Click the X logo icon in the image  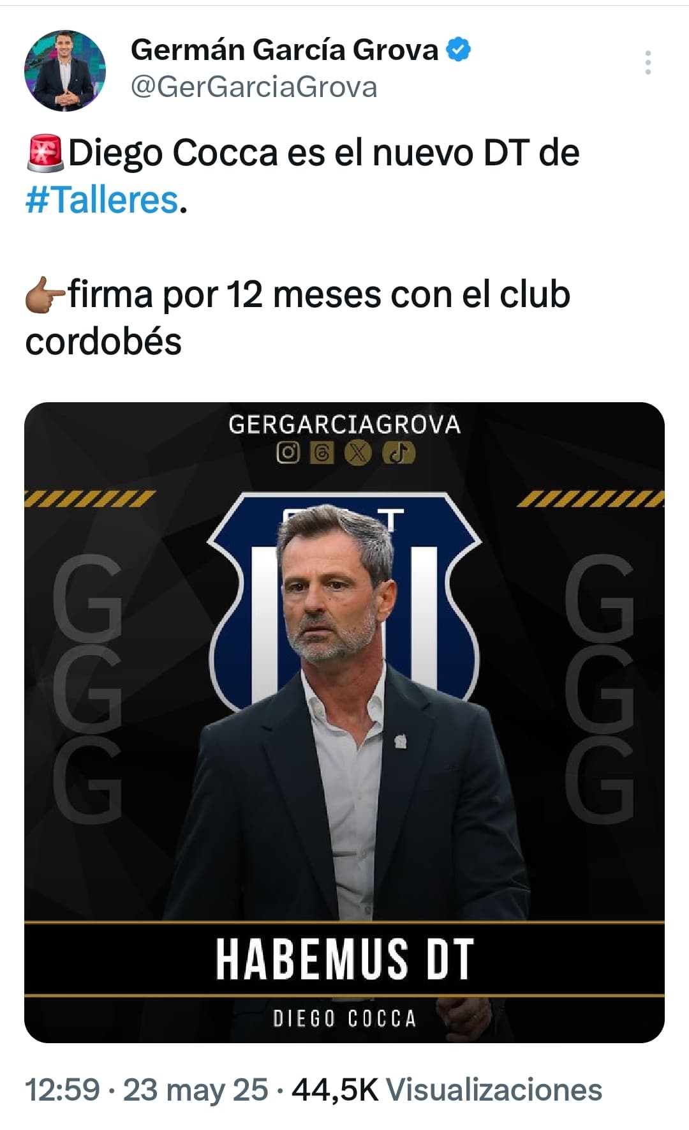point(359,453)
